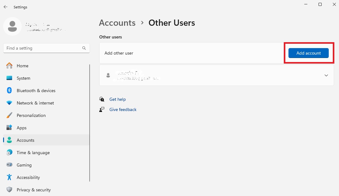Select the Accessibility figure icon
339x196 pixels.
point(9,177)
